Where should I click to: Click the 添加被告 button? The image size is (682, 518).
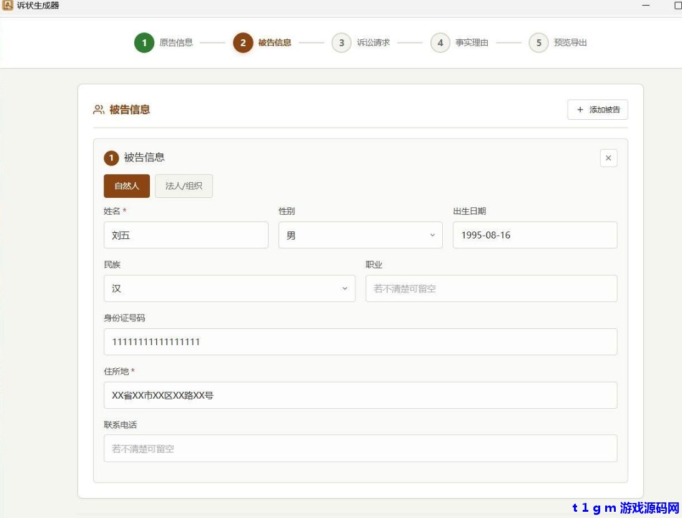pos(597,109)
